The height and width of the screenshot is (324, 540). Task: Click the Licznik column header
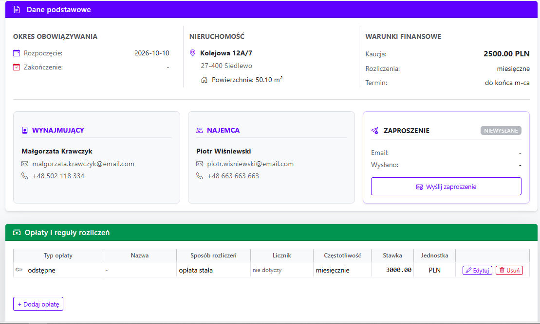[x=282, y=256]
